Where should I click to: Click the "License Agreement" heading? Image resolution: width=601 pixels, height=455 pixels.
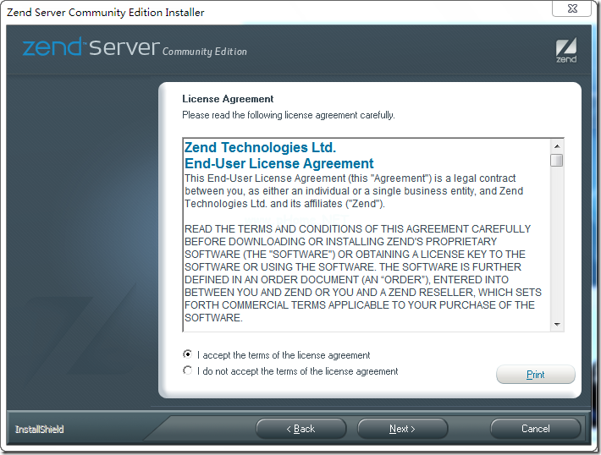click(228, 99)
